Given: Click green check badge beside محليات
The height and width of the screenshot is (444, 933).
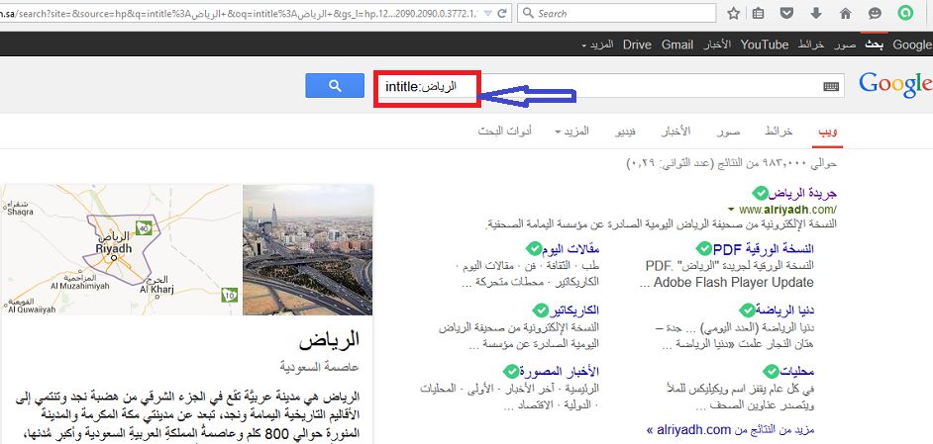Looking at the screenshot, I should coord(772,372).
